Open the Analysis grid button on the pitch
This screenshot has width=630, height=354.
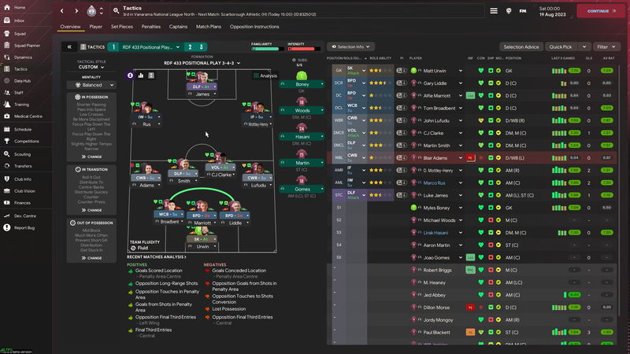(x=265, y=76)
